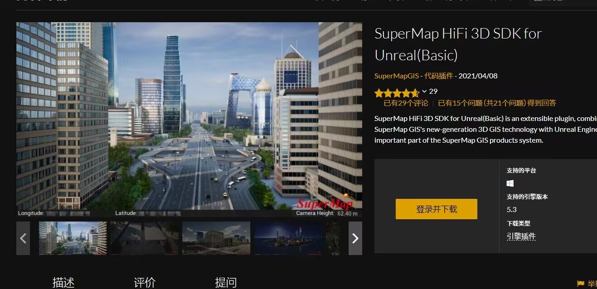View the 已有29个评论 reviews link
Screen dimensions: 597x289
[406, 103]
